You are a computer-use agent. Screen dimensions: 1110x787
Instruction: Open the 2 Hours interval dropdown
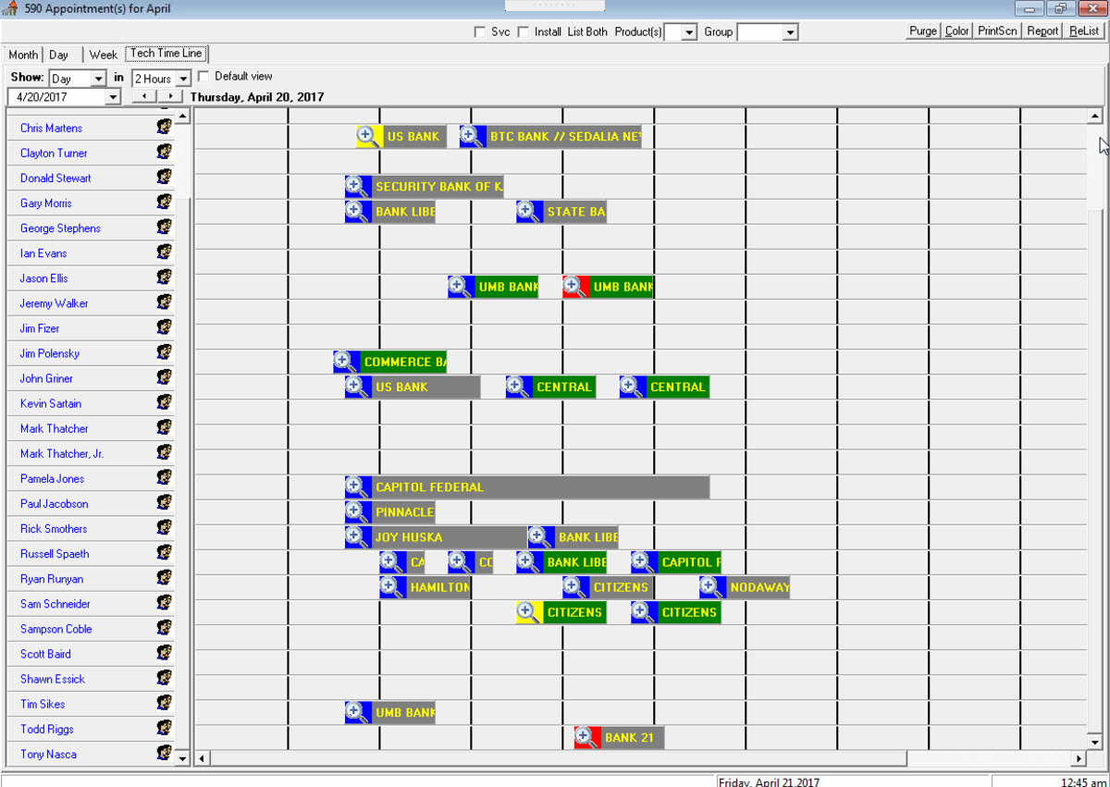click(182, 80)
